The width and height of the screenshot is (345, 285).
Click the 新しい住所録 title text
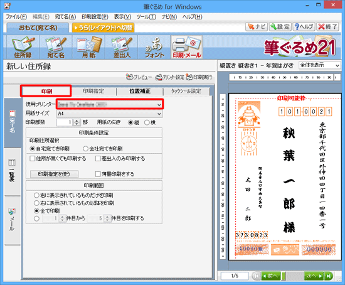(x=29, y=66)
